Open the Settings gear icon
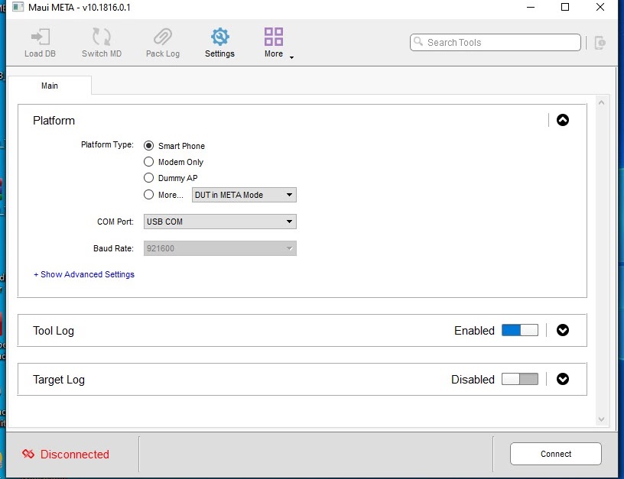 point(219,37)
